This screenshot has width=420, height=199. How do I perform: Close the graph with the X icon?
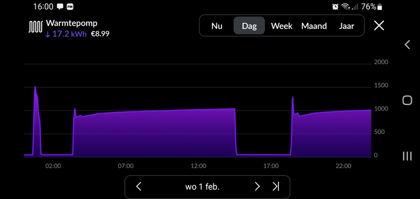click(x=379, y=26)
